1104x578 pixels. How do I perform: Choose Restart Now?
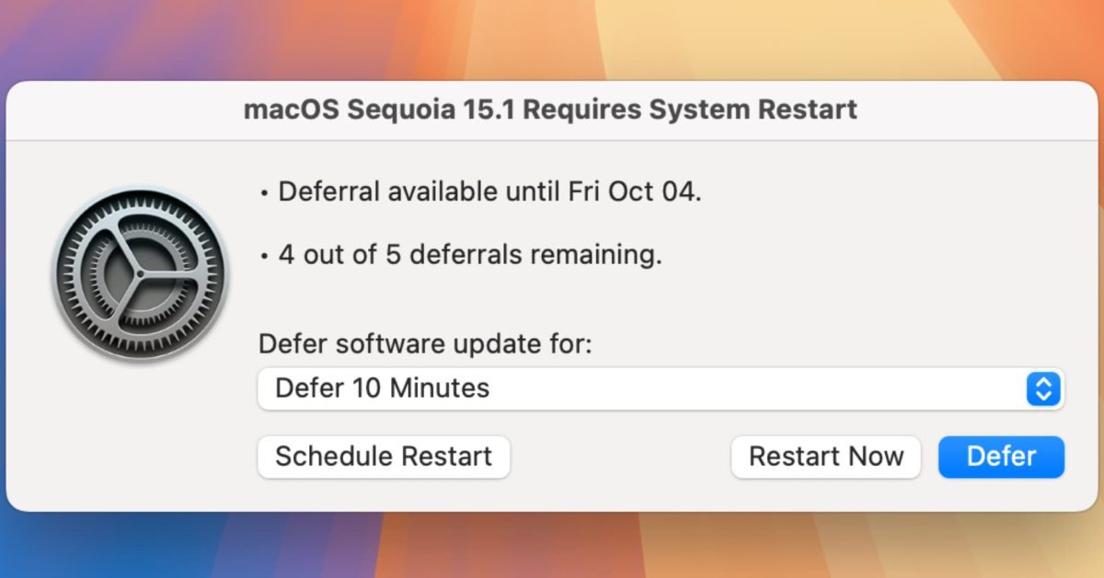(826, 457)
